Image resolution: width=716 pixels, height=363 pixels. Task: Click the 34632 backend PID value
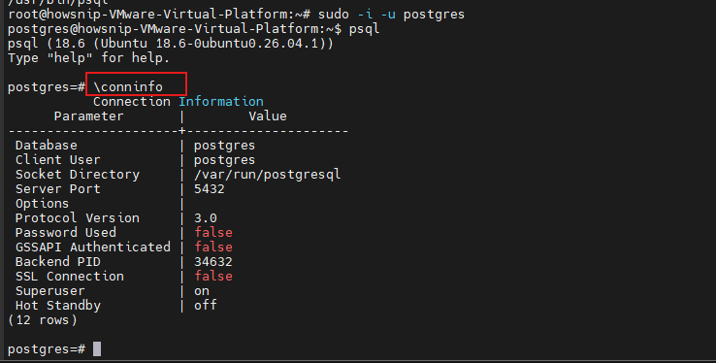point(213,262)
